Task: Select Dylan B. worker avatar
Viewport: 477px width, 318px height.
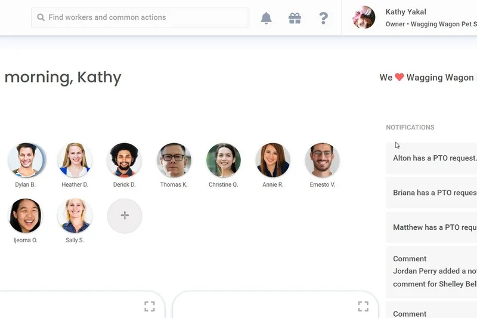Action: (26, 160)
